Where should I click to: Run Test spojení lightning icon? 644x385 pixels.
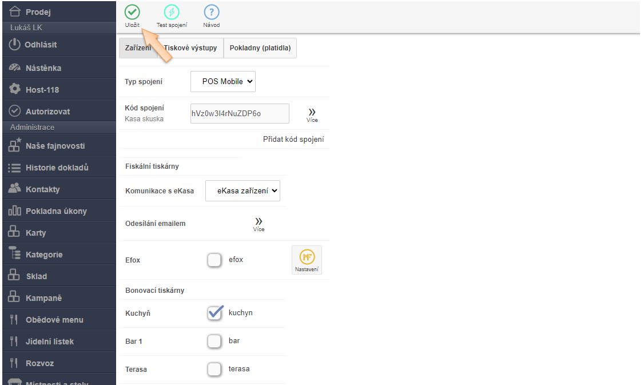coord(172,13)
